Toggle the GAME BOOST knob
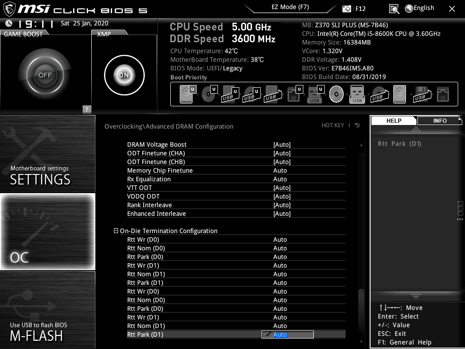Viewport: 465px width, 349px height. click(x=45, y=75)
